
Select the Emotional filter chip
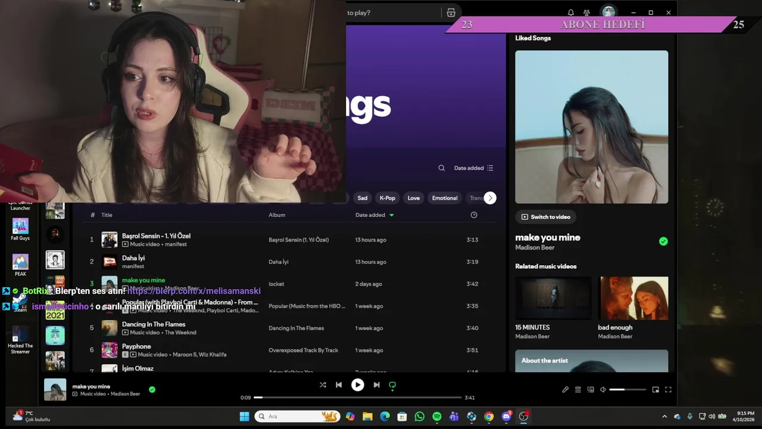445,198
